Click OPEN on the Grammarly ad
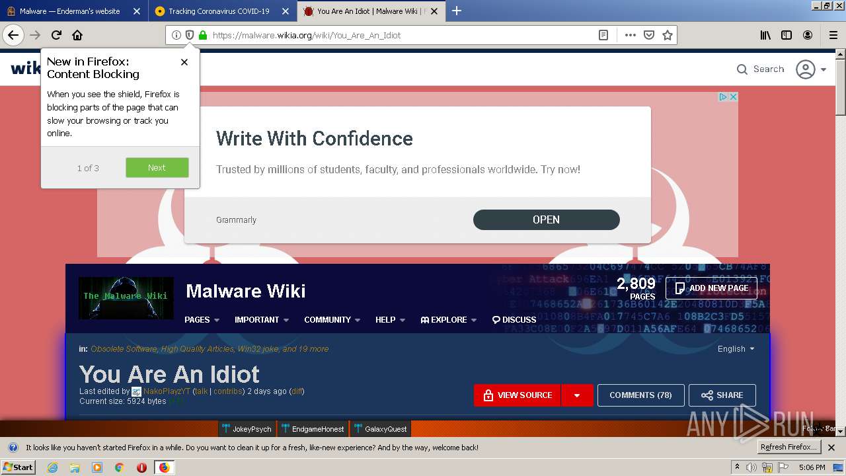846x476 pixels. [547, 219]
